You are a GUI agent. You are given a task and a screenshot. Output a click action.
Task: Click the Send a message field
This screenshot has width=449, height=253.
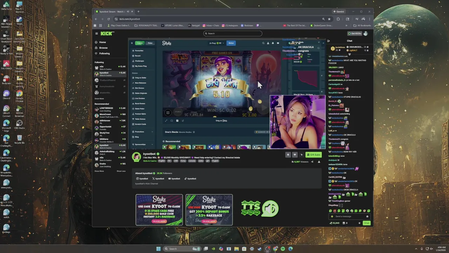[x=349, y=216]
